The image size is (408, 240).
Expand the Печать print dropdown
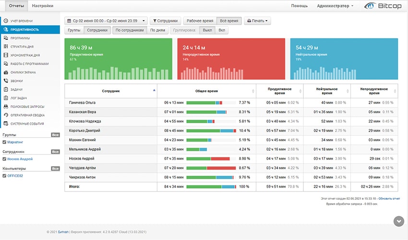click(x=258, y=21)
